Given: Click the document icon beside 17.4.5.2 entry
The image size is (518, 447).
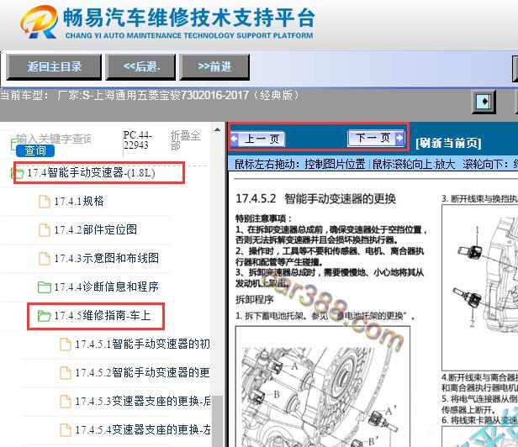Looking at the screenshot, I should tap(66, 373).
